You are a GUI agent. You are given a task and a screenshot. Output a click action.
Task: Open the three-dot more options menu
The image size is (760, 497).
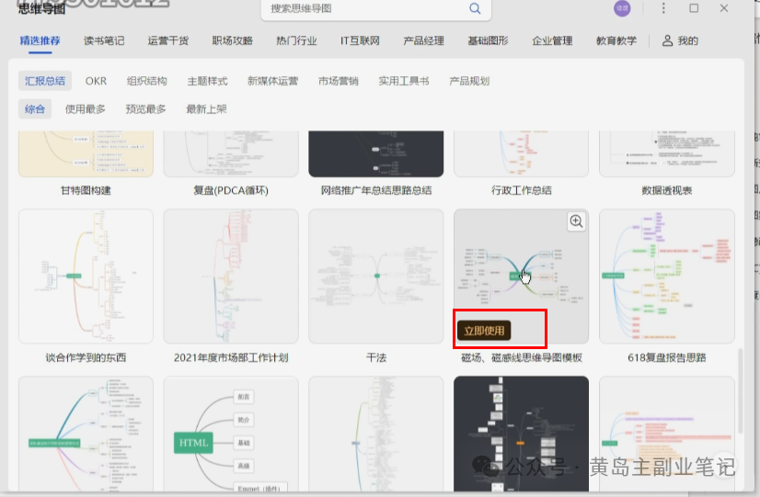click(663, 8)
